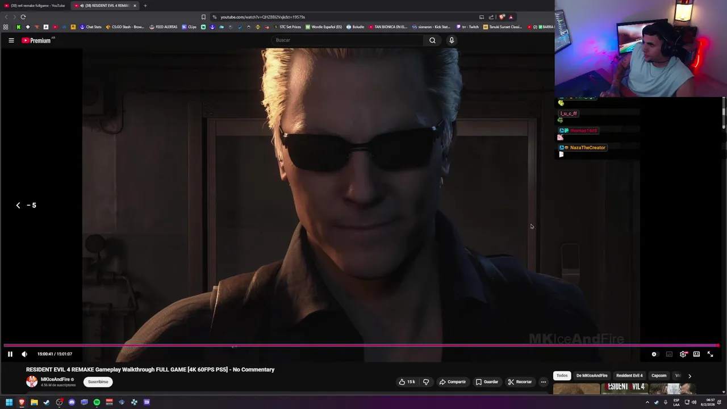Open the Boludle bookmark
727x409 pixels.
pyautogui.click(x=355, y=27)
